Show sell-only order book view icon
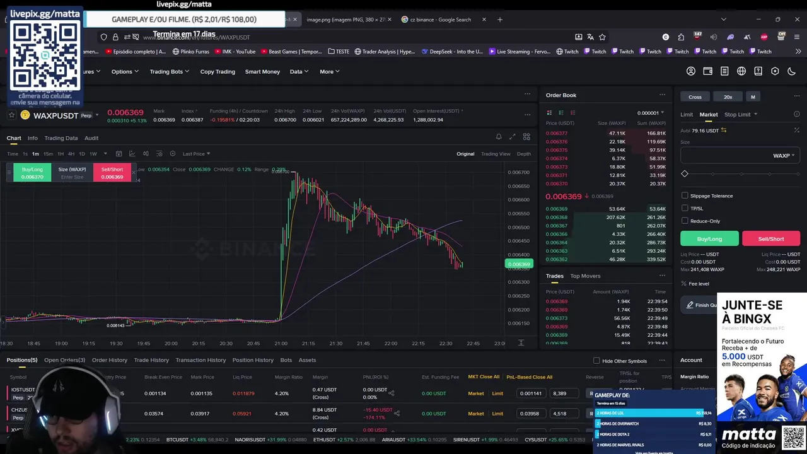The height and width of the screenshot is (454, 807). (x=572, y=113)
